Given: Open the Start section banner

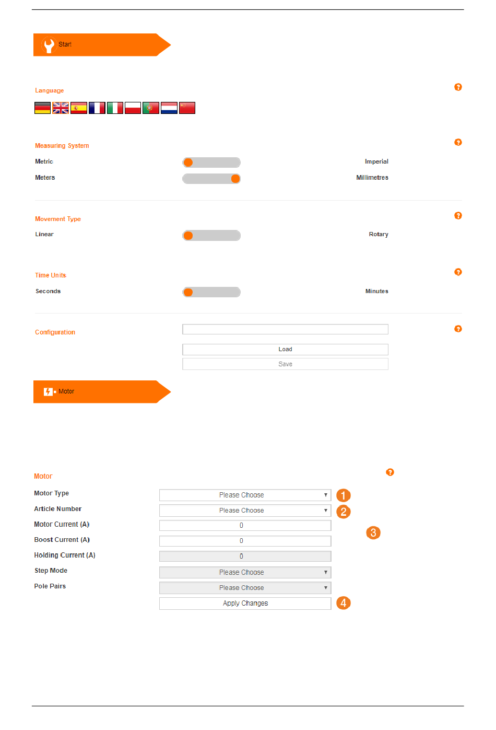Looking at the screenshot, I should (x=102, y=45).
